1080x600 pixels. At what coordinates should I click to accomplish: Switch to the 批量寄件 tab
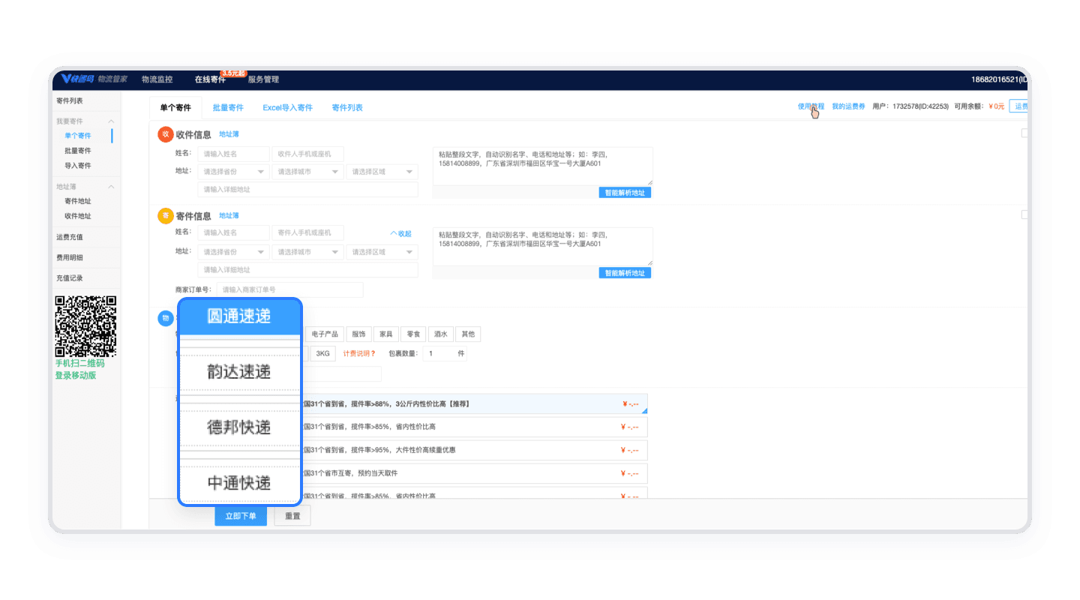tap(228, 107)
